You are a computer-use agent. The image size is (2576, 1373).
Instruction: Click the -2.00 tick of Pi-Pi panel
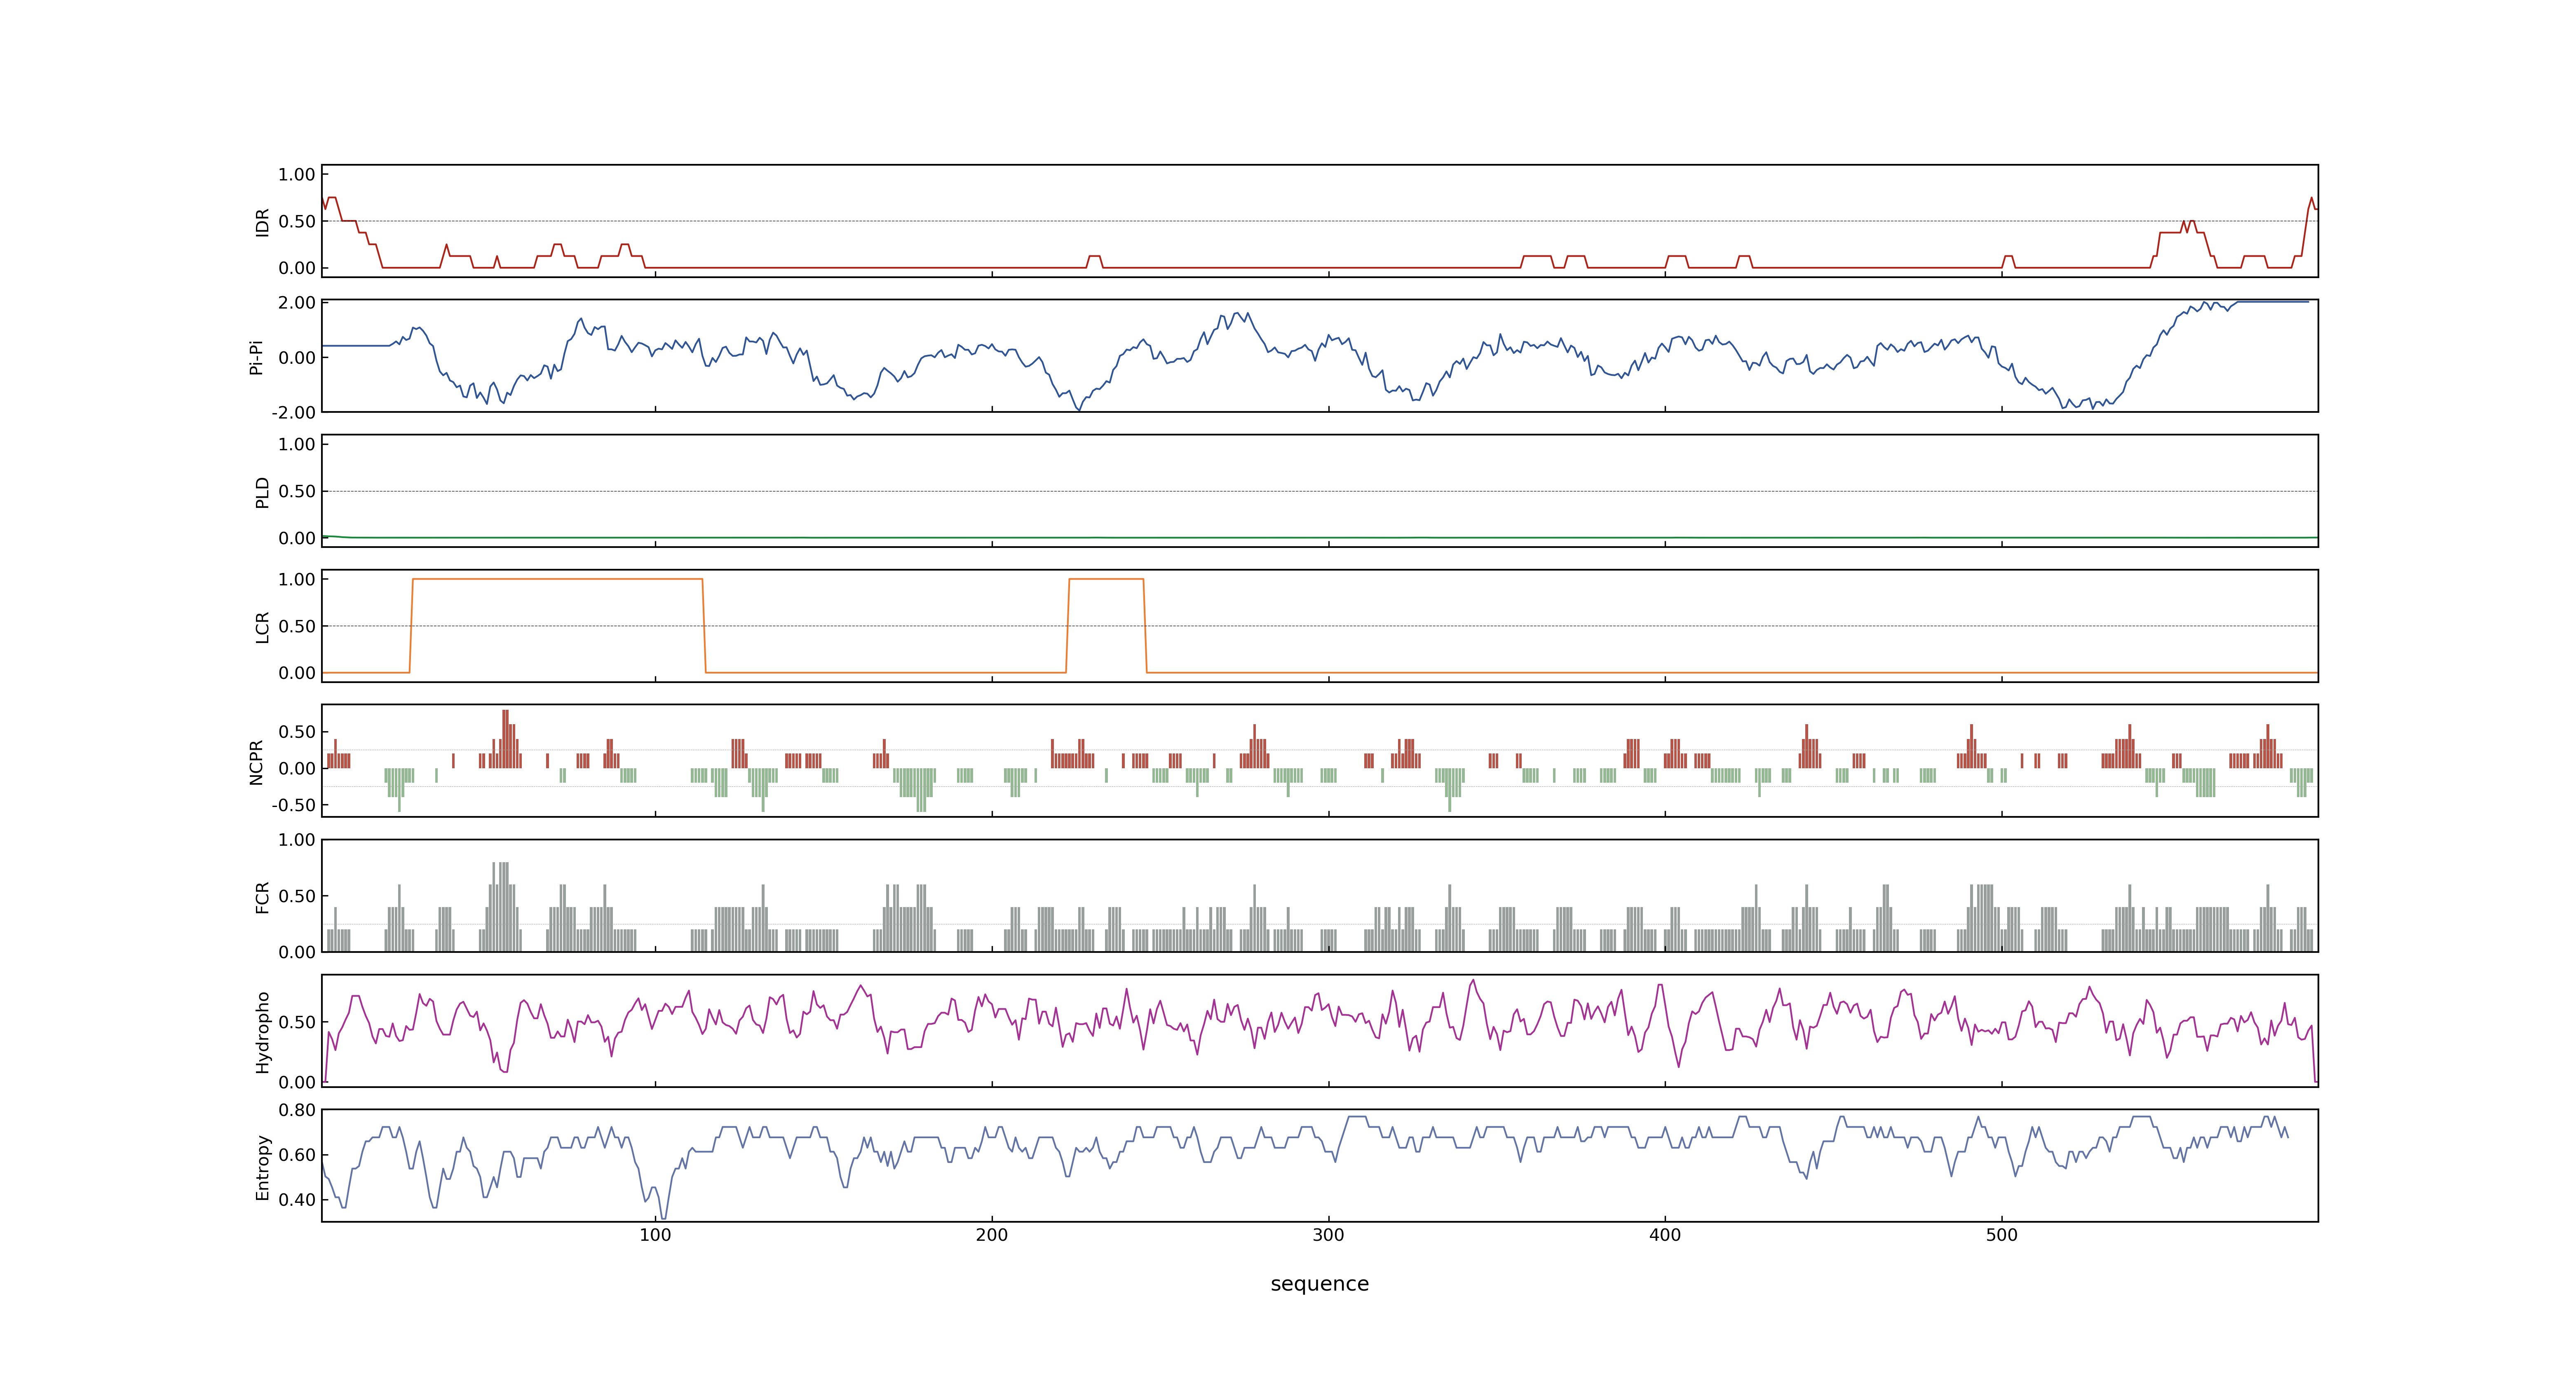pyautogui.click(x=293, y=413)
